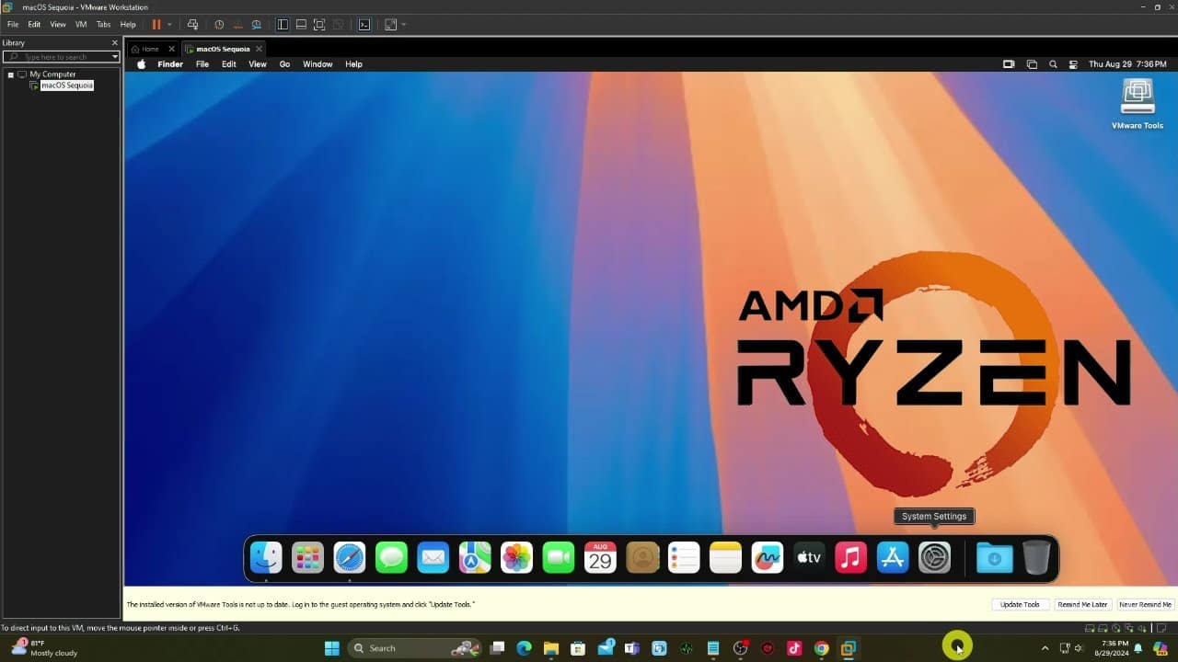Image resolution: width=1178 pixels, height=662 pixels.
Task: Launch FaceTime from the Dock
Action: pyautogui.click(x=558, y=557)
